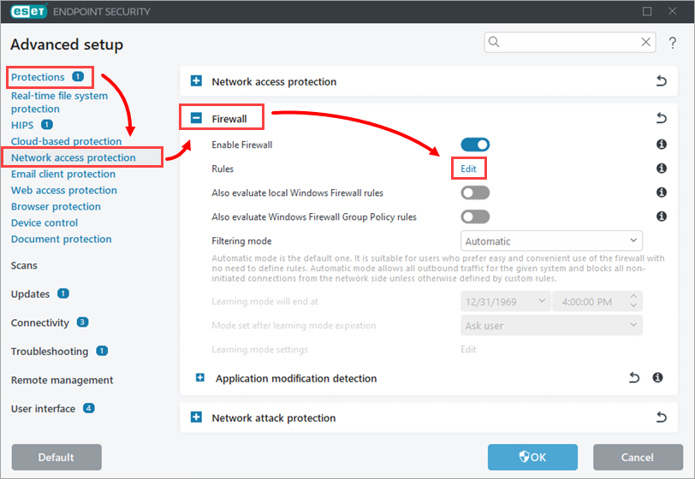
Task: Revert Network attack protection section settings
Action: tap(661, 418)
